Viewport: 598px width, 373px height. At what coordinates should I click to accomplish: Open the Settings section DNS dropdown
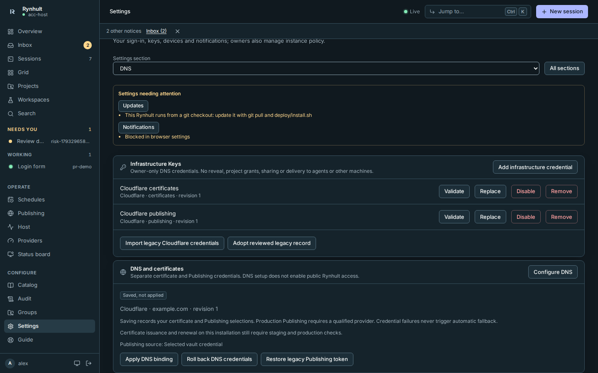(x=326, y=68)
